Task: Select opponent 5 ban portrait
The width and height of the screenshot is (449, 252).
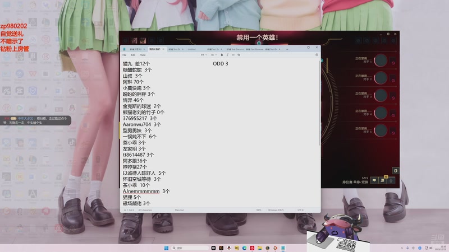Action: click(x=381, y=130)
